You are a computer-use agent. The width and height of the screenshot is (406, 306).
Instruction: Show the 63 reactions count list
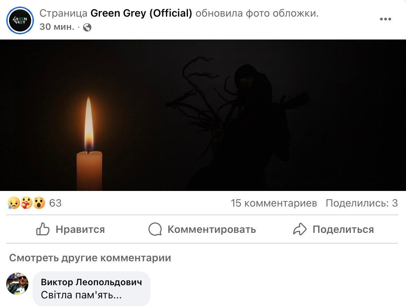click(55, 203)
